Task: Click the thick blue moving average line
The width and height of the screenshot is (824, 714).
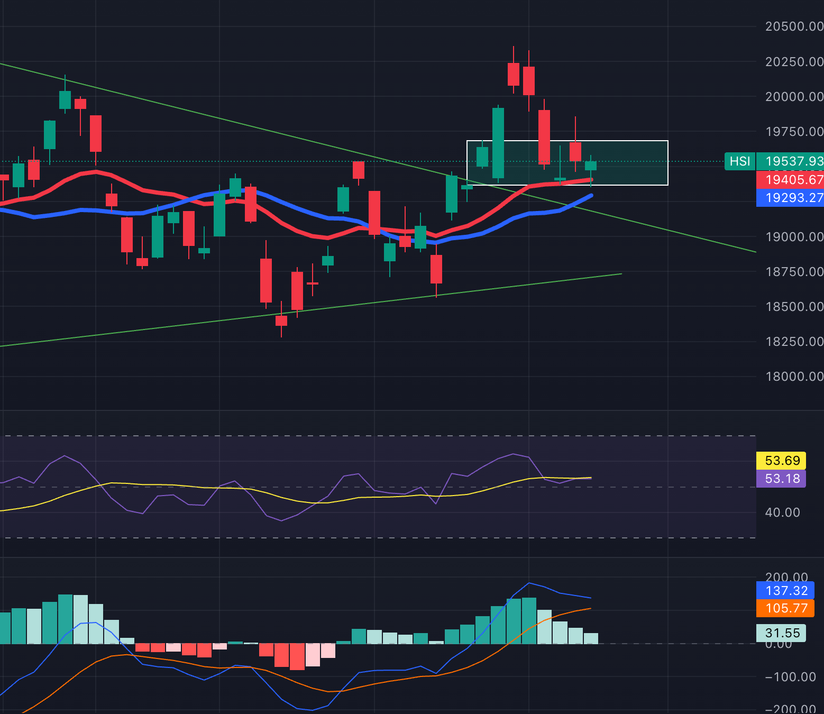Action: [296, 207]
